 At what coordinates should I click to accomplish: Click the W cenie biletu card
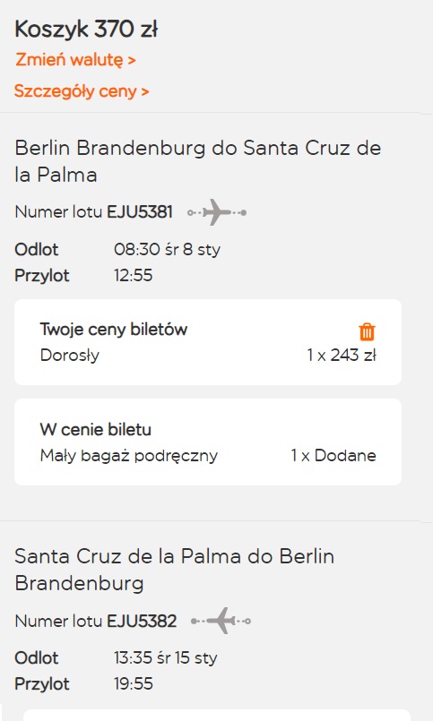tap(208, 442)
